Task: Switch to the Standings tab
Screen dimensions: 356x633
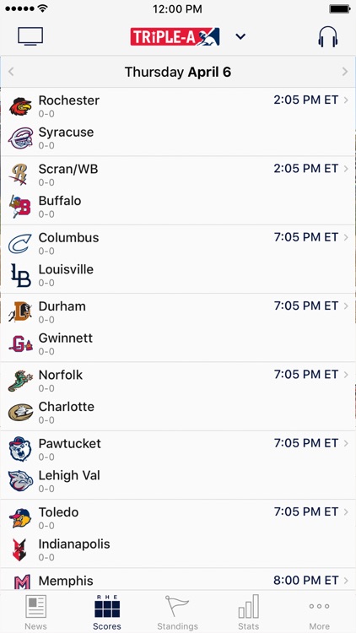Action: pos(178,612)
